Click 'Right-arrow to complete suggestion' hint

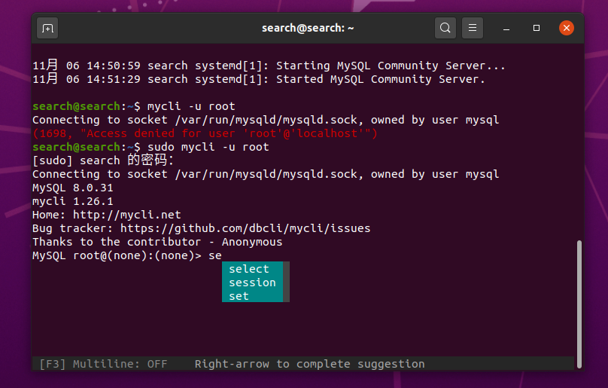tap(309, 364)
